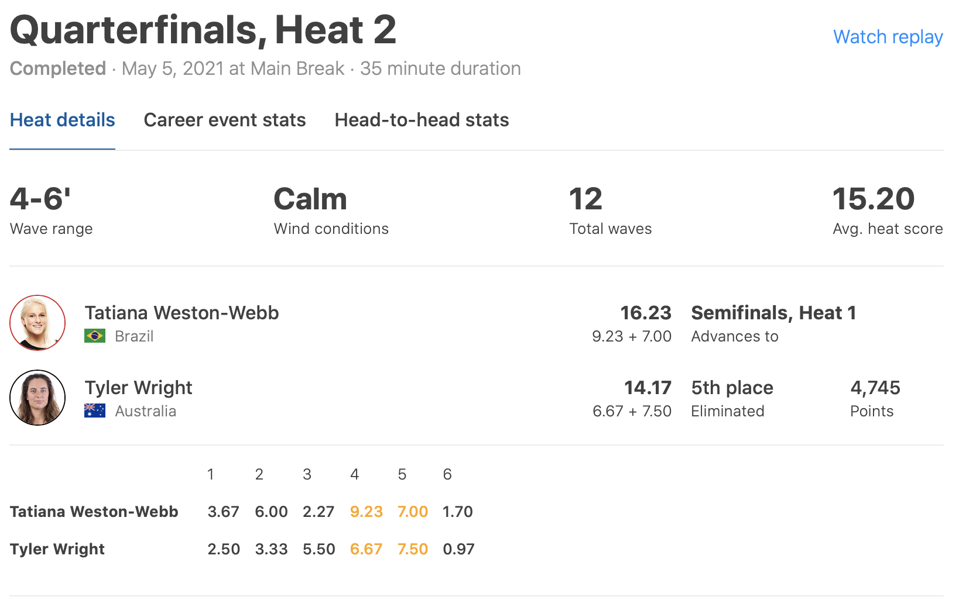959x607 pixels.
Task: Open Tatiana Weston-Webb's athlete name link
Action: click(x=181, y=313)
